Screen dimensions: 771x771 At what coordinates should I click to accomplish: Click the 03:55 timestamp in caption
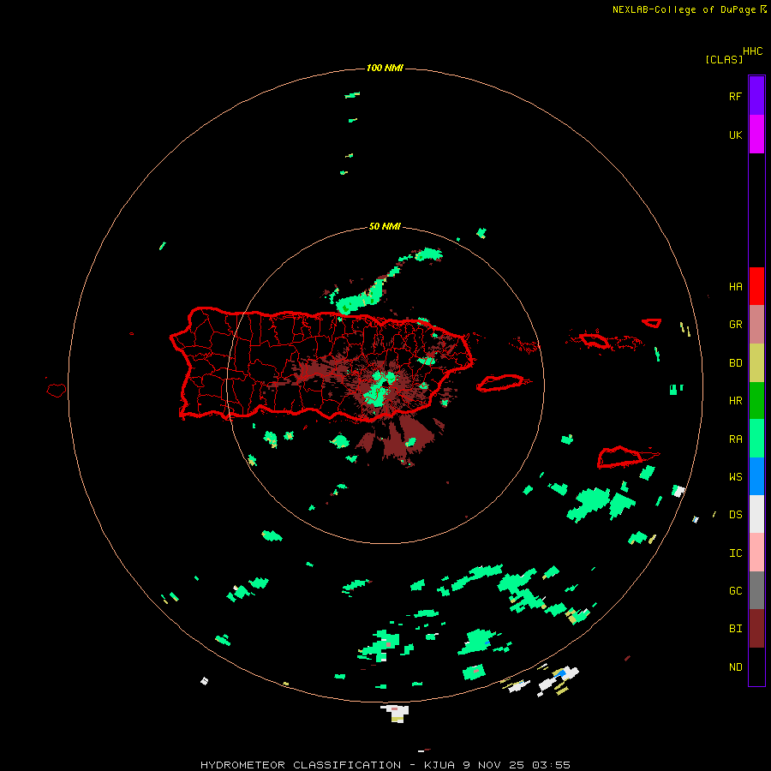[x=551, y=765]
